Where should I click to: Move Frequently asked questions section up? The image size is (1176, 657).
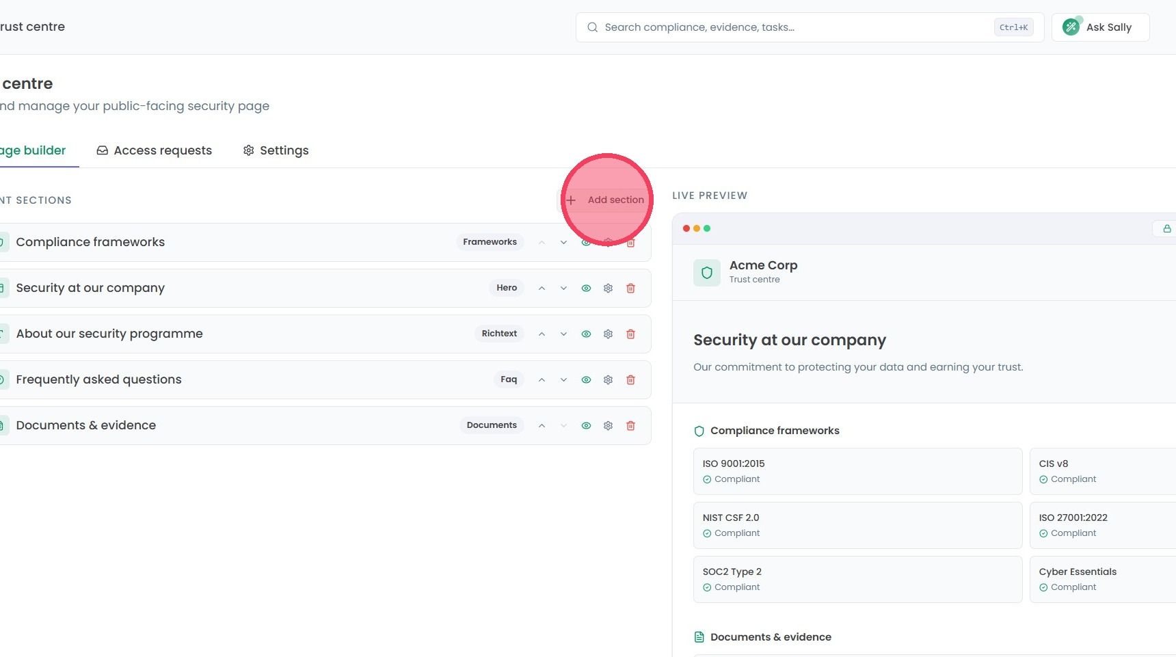point(542,380)
